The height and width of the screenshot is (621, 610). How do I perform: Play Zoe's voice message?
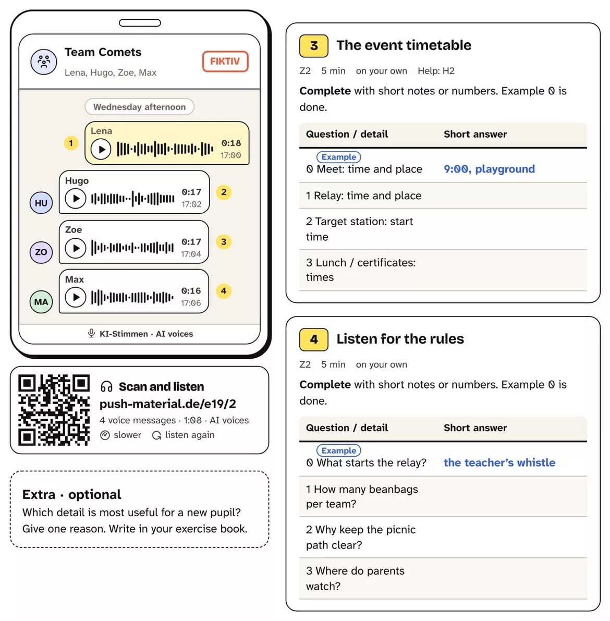(x=75, y=248)
